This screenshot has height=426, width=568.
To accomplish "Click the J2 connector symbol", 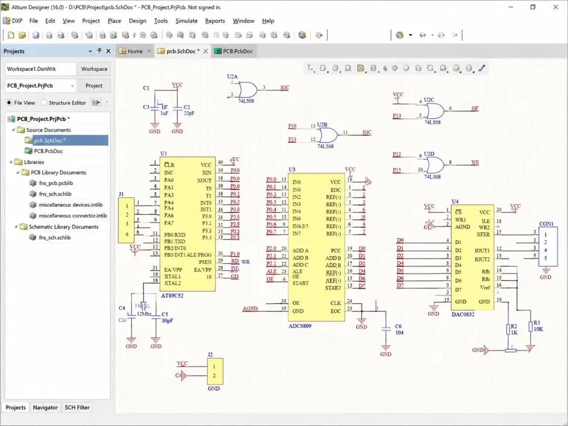I will (215, 371).
